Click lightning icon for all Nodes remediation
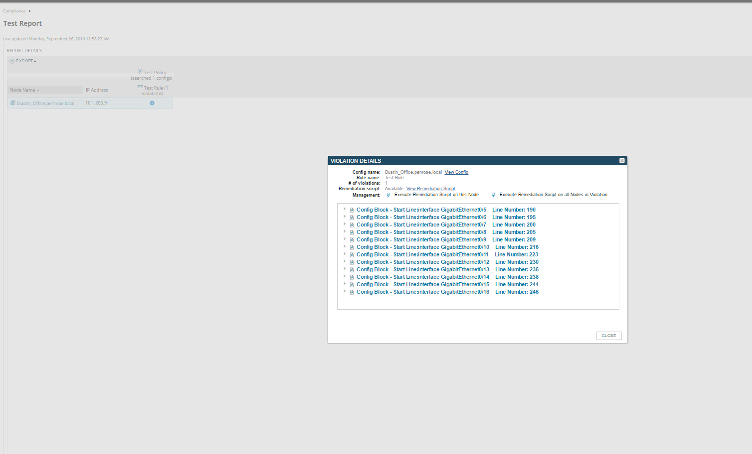The image size is (752, 454). 494,195
